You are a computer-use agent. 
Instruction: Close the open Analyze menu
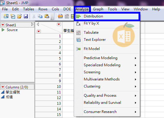82,9
